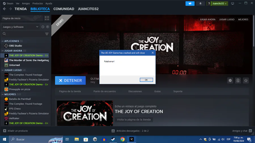
Task: Collapse the JUGAR AHORA category
Action: coord(3,51)
